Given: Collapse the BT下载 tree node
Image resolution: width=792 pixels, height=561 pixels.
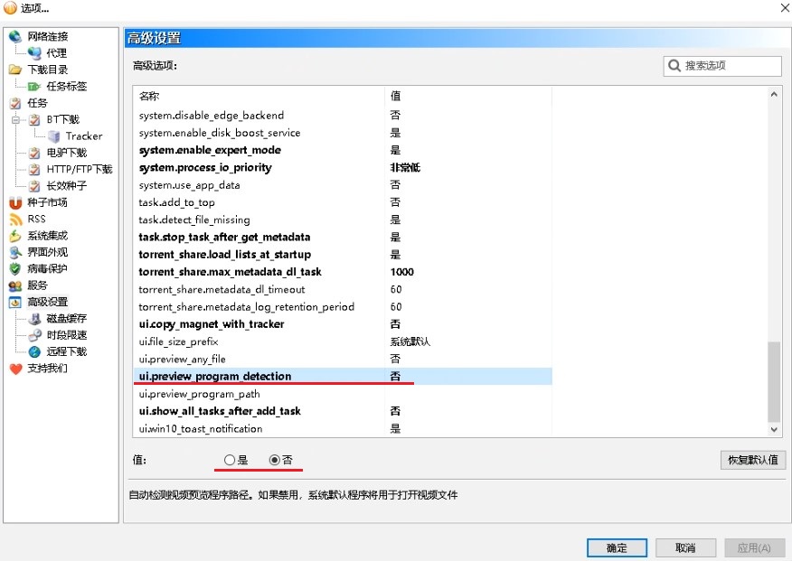Looking at the screenshot, I should [x=15, y=120].
